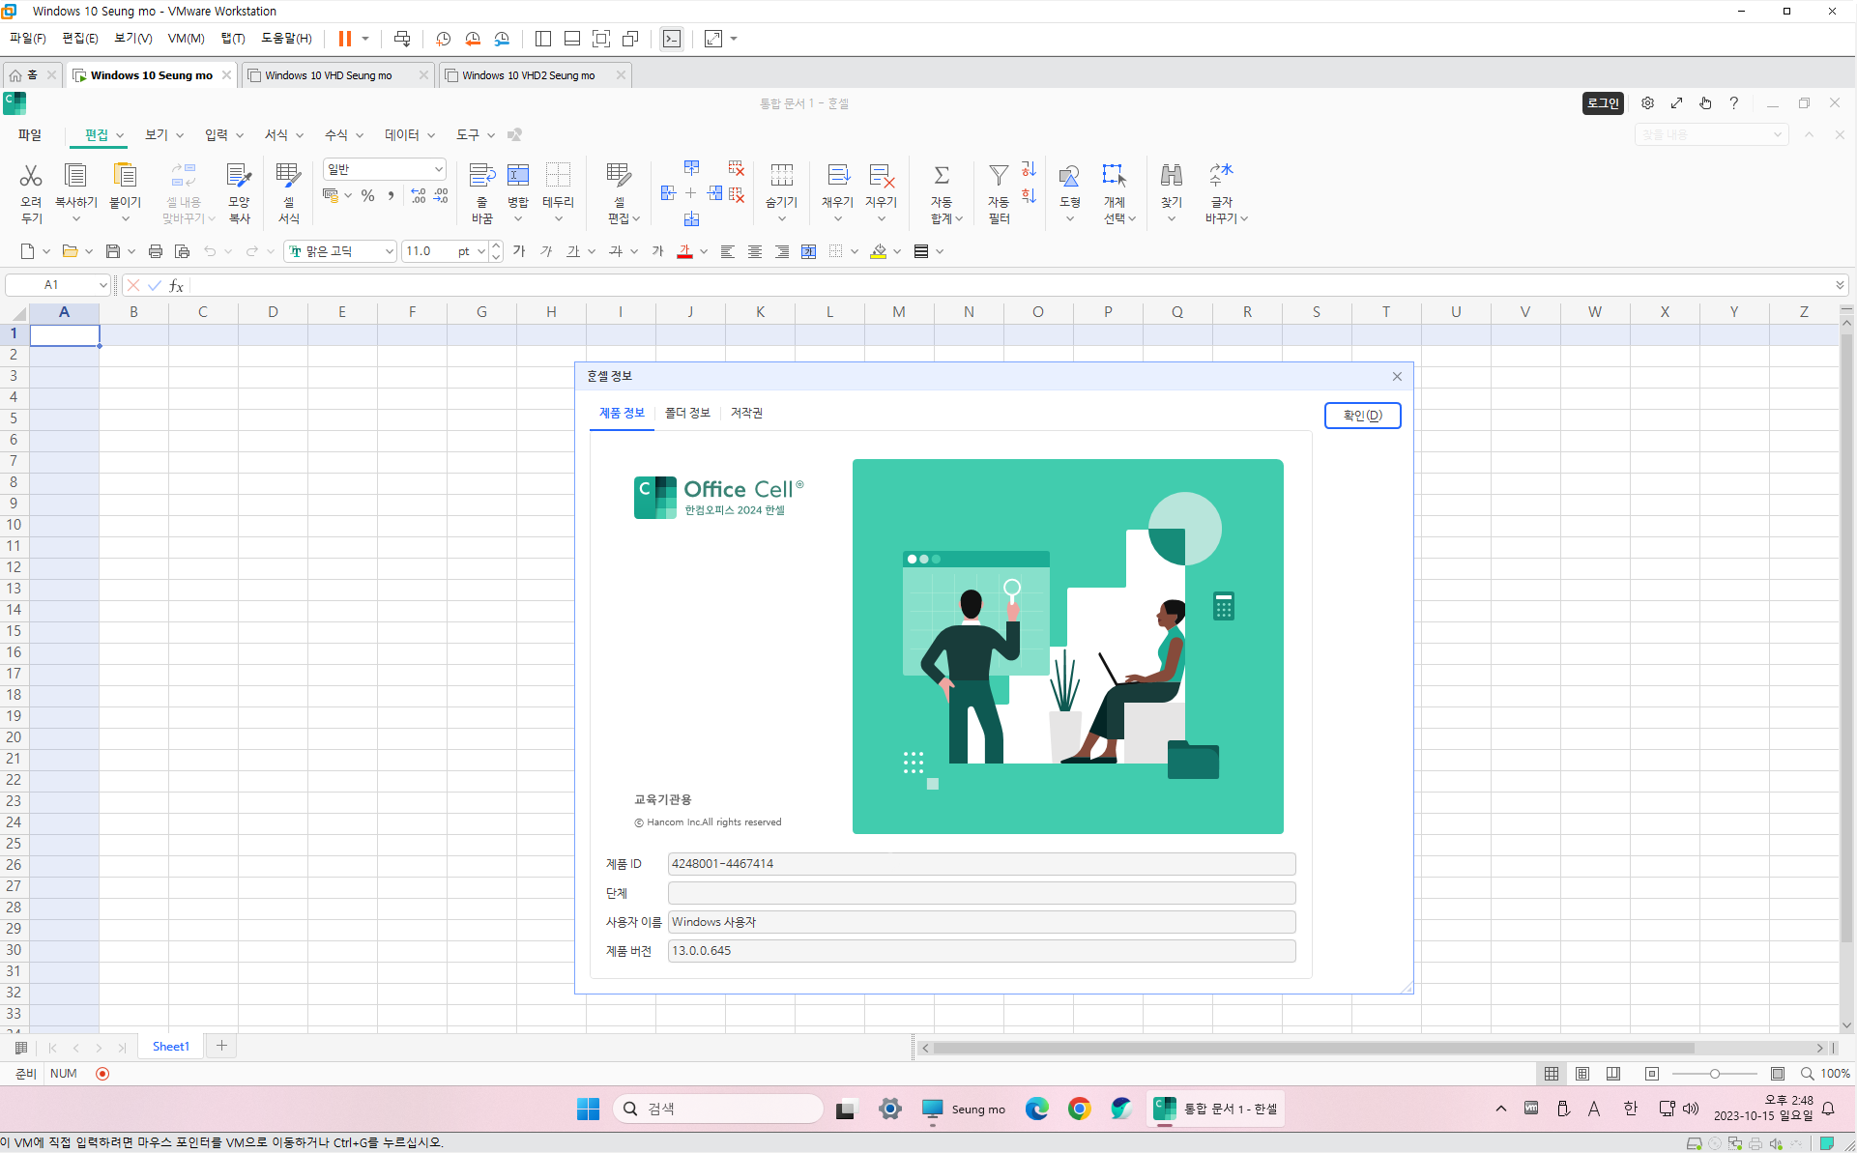The image size is (1857, 1153).
Task: Click the 로그인 button
Action: coord(1602,103)
